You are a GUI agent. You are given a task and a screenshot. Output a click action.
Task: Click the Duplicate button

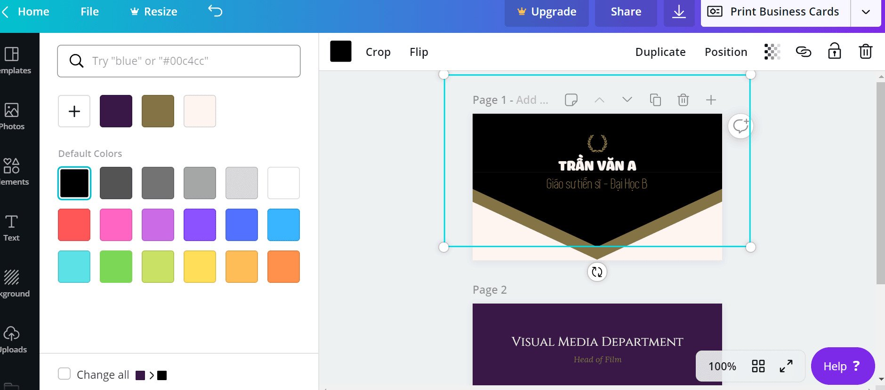[x=660, y=52]
